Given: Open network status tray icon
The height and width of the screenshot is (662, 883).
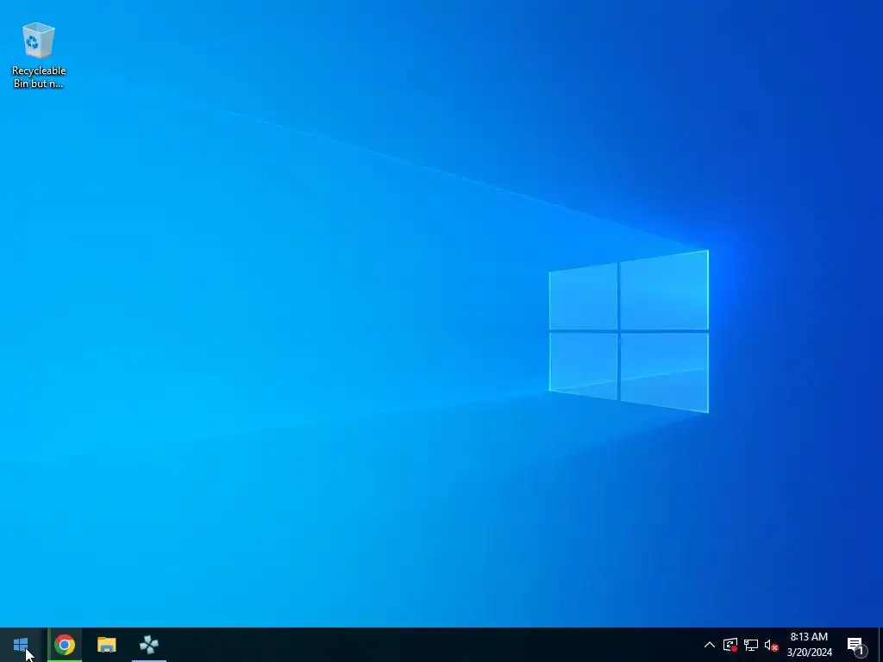Looking at the screenshot, I should click(751, 645).
